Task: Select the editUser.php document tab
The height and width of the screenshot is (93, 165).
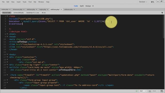Action: [x=55, y=10]
